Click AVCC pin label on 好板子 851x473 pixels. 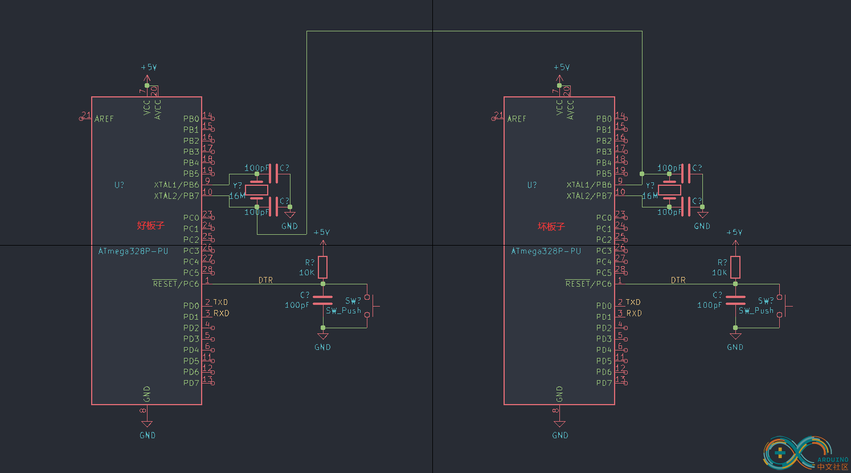tap(158, 109)
